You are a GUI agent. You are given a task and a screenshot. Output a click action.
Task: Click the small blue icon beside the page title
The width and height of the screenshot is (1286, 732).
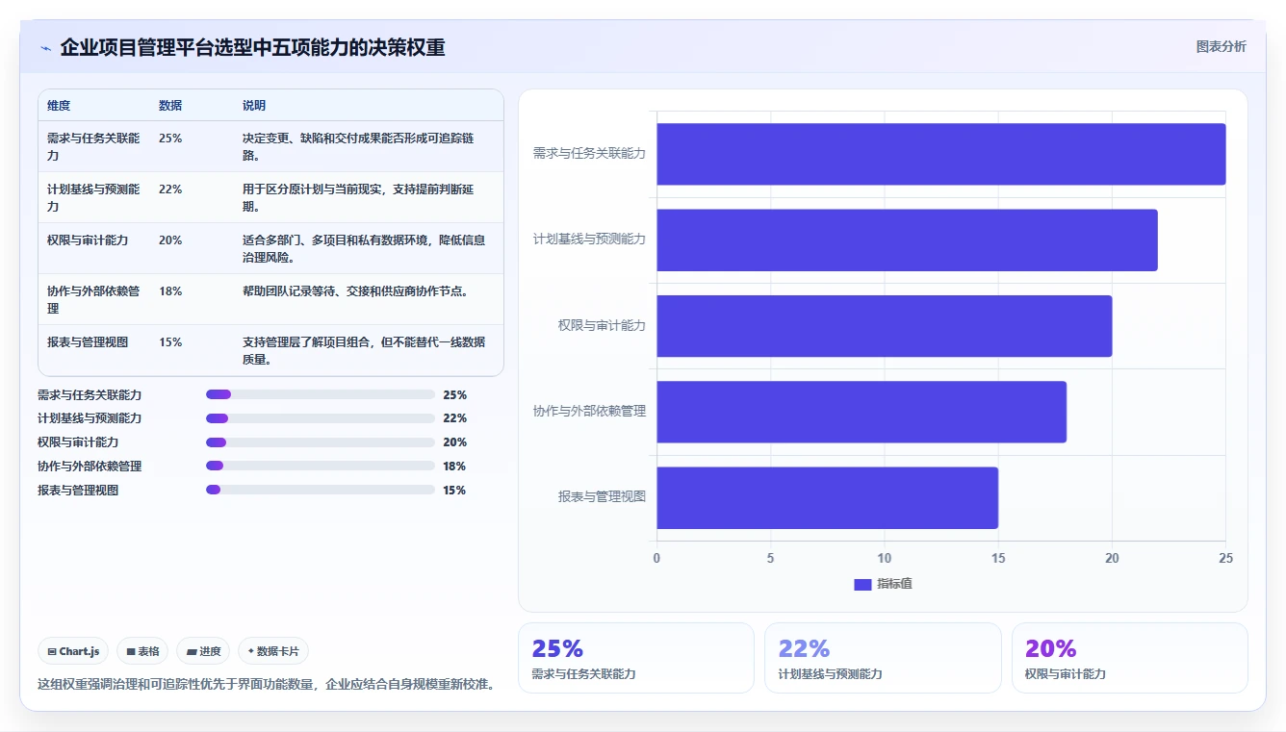pos(45,48)
